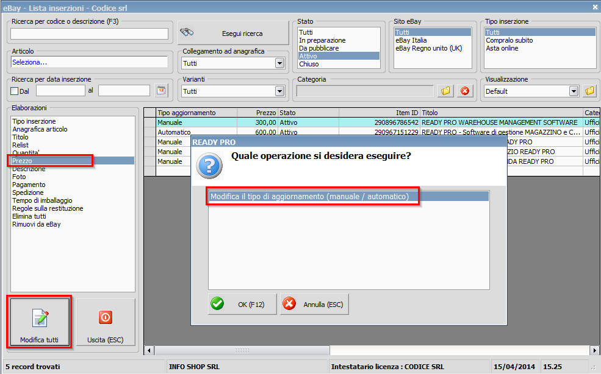This screenshot has width=601, height=374.
Task: Clear category with red X icon
Action: (x=464, y=91)
